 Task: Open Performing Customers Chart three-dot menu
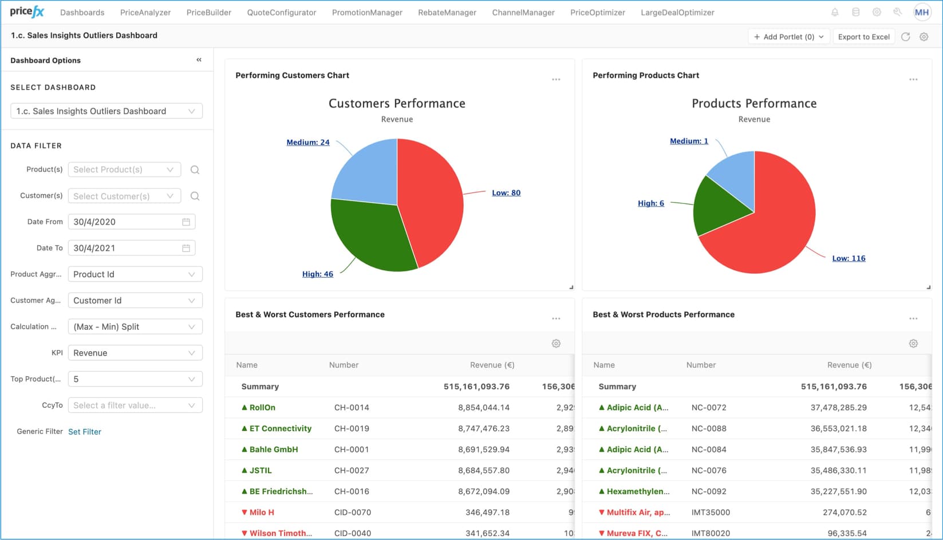coord(556,79)
